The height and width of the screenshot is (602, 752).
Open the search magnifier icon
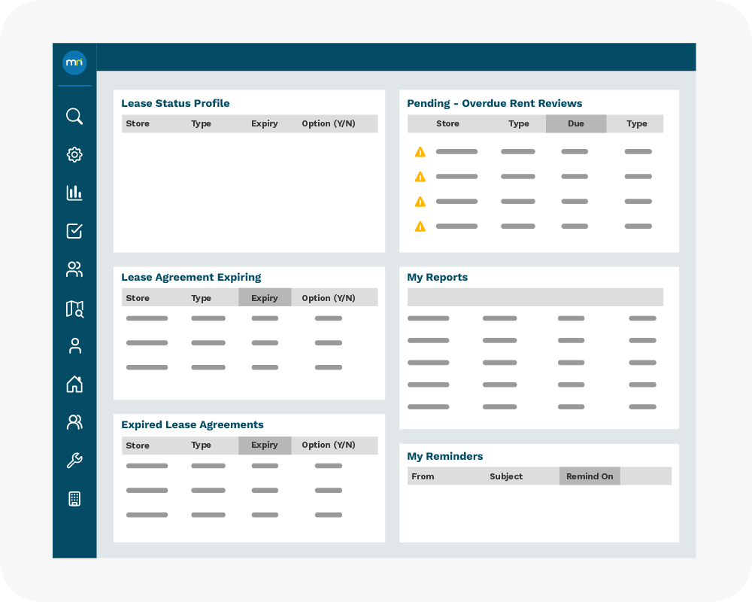(x=74, y=117)
